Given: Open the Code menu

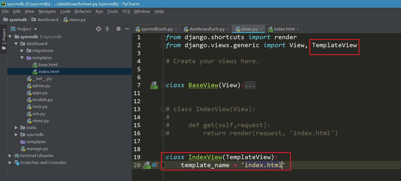Looking at the screenshot, I should coord(65,11).
